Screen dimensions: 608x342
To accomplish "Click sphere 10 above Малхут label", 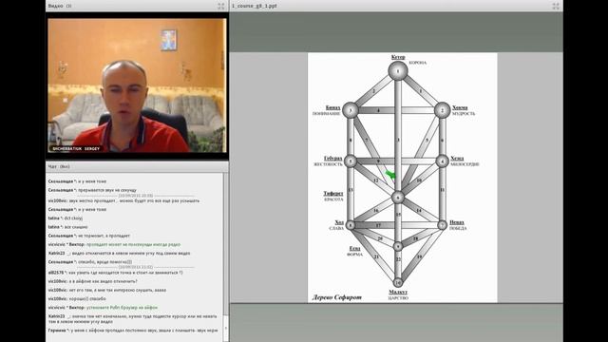I will (x=398, y=282).
